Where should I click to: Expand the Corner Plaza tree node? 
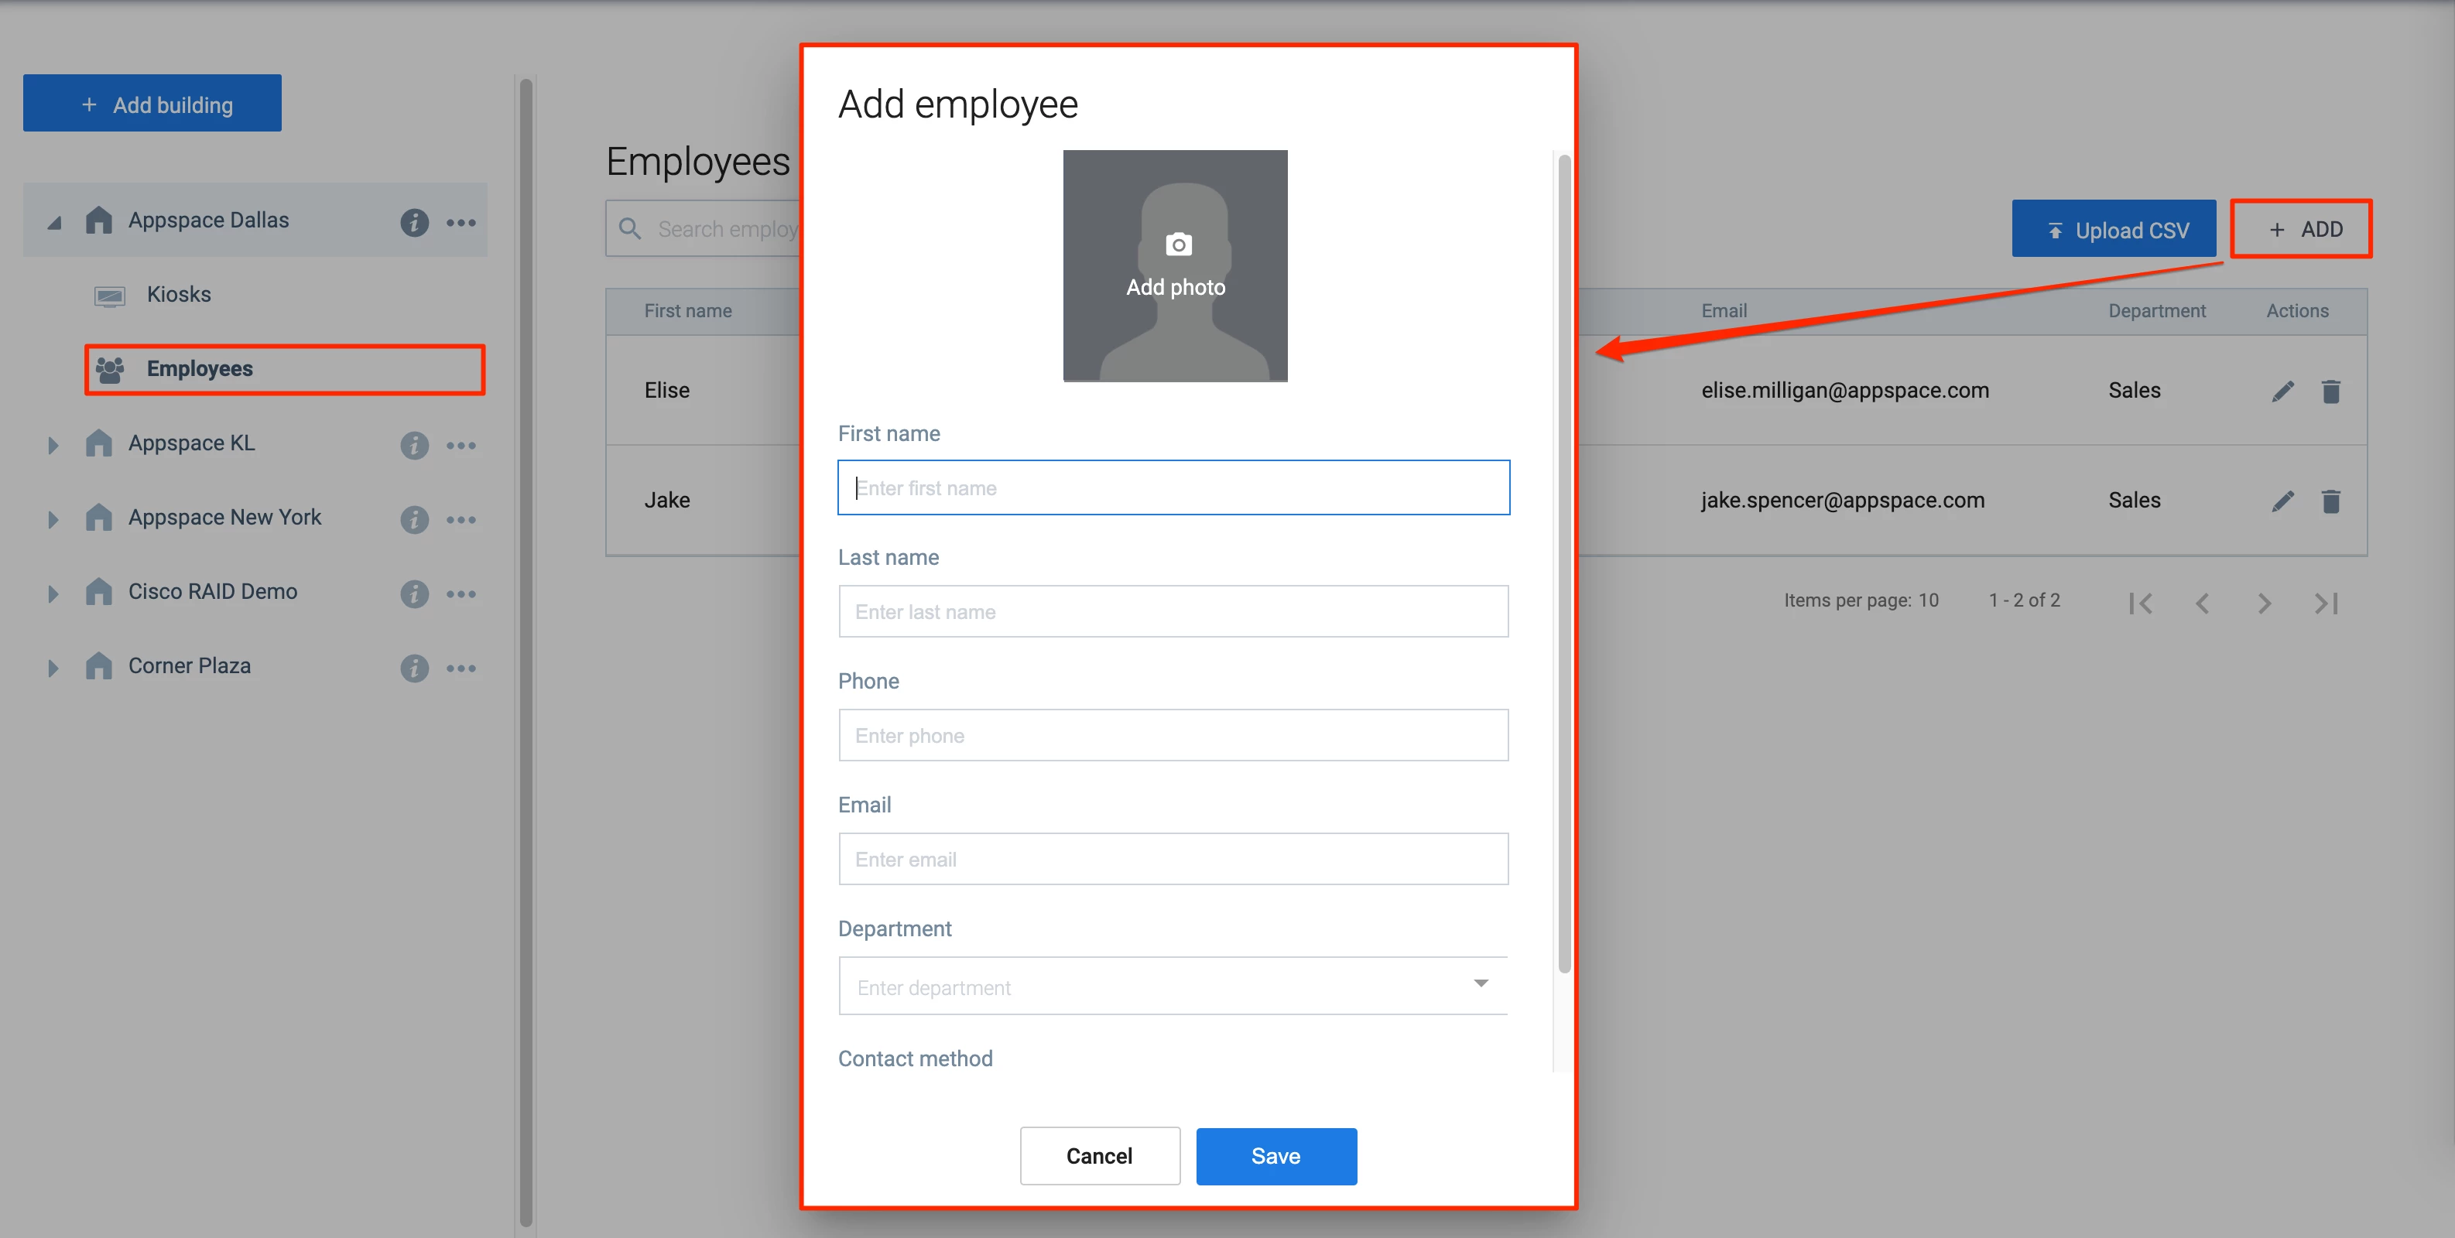tap(53, 668)
